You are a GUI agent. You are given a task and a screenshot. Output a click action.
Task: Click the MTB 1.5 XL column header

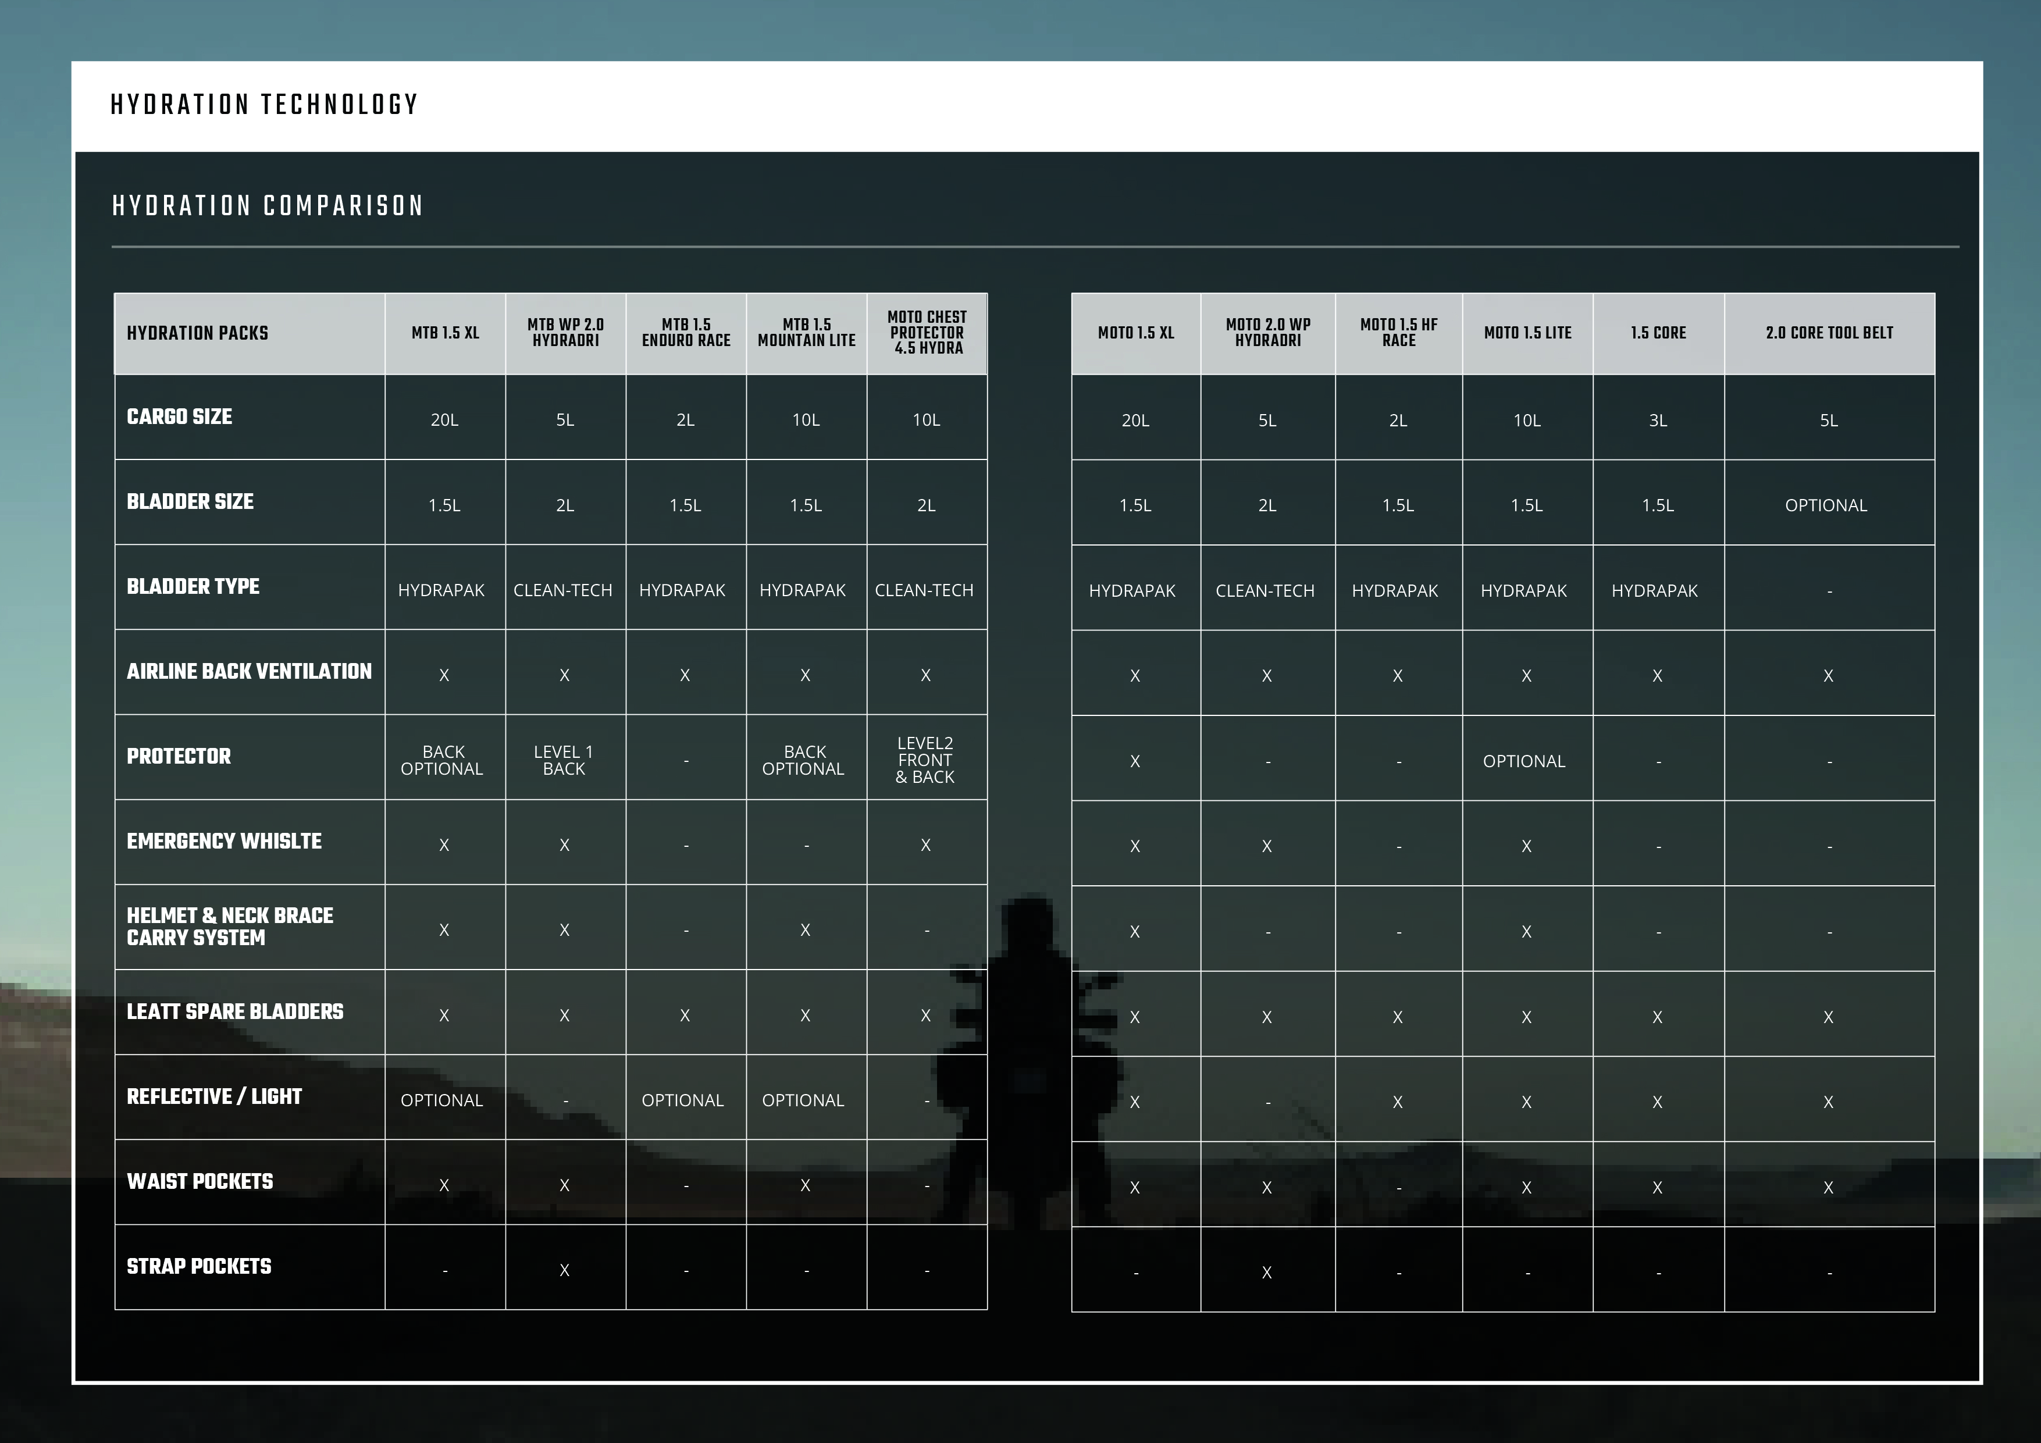click(444, 333)
